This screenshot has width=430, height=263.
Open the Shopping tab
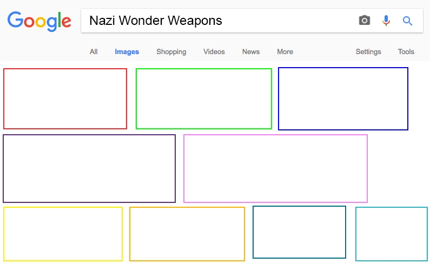[171, 51]
